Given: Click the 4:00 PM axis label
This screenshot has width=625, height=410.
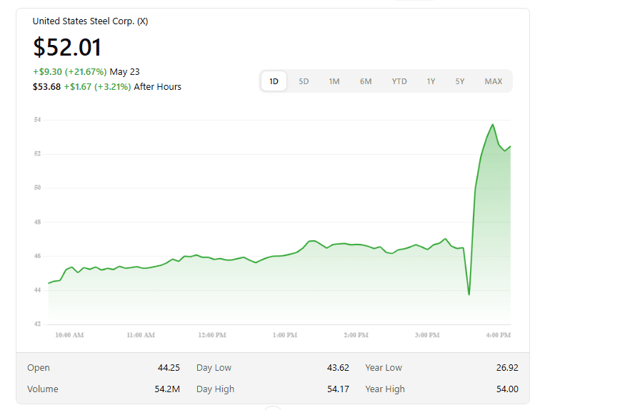Looking at the screenshot, I should pyautogui.click(x=499, y=335).
